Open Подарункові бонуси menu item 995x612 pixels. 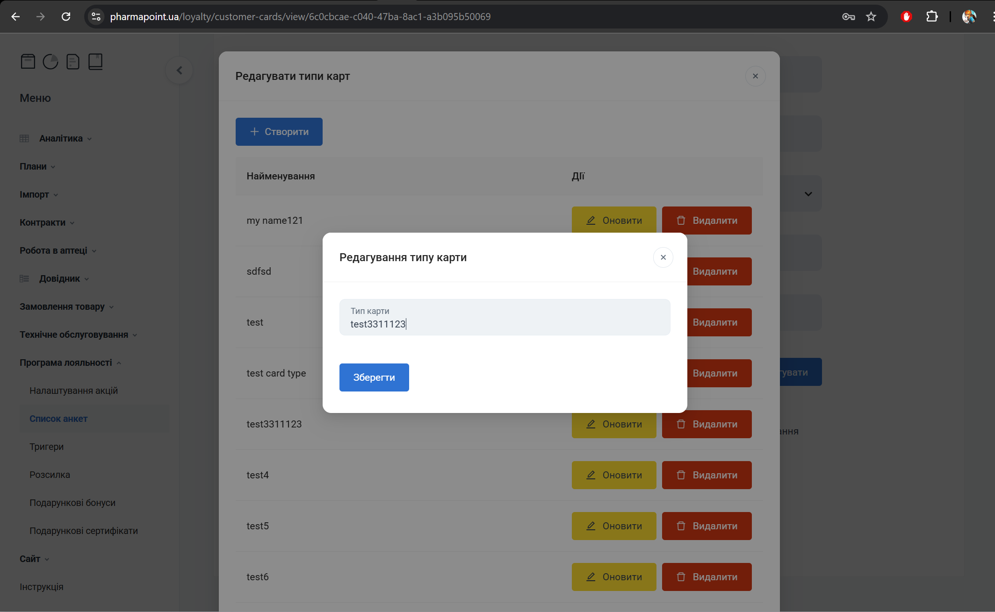pyautogui.click(x=72, y=503)
